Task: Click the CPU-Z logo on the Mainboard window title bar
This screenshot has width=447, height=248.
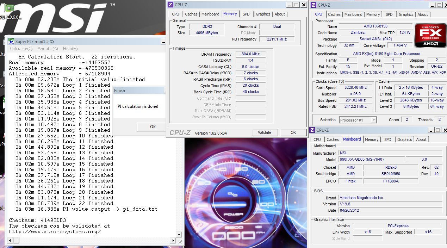Action: (x=313, y=130)
